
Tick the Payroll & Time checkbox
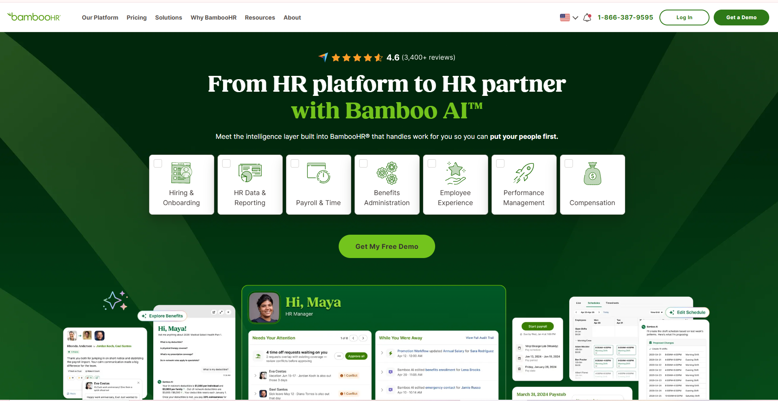click(x=295, y=163)
